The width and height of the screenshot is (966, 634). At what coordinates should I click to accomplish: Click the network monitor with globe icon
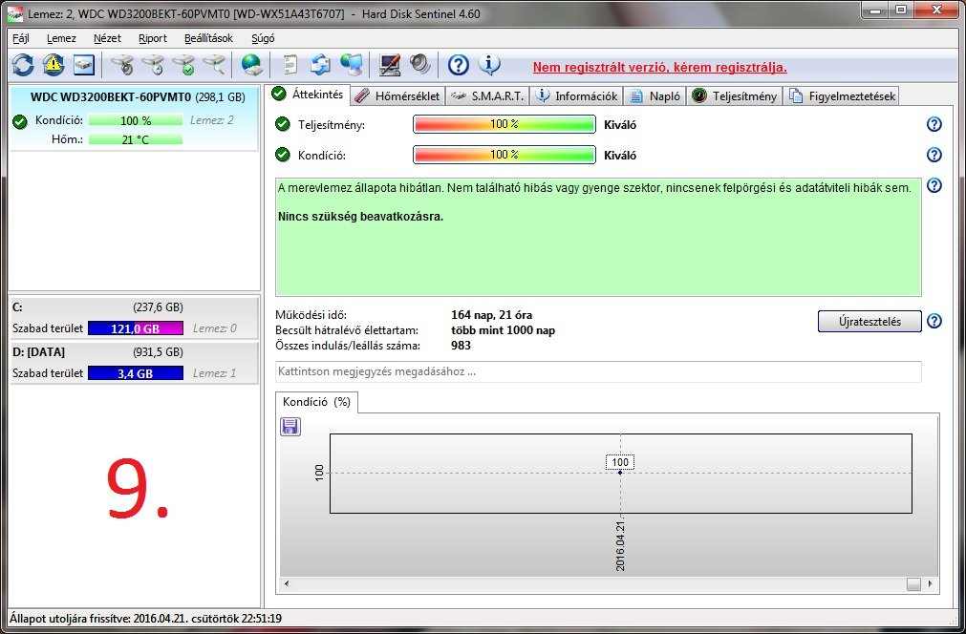point(352,65)
